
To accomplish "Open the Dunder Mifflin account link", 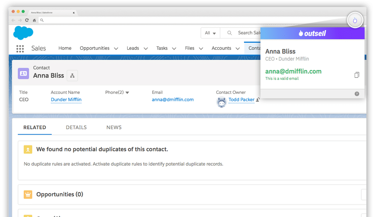I will [66, 100].
